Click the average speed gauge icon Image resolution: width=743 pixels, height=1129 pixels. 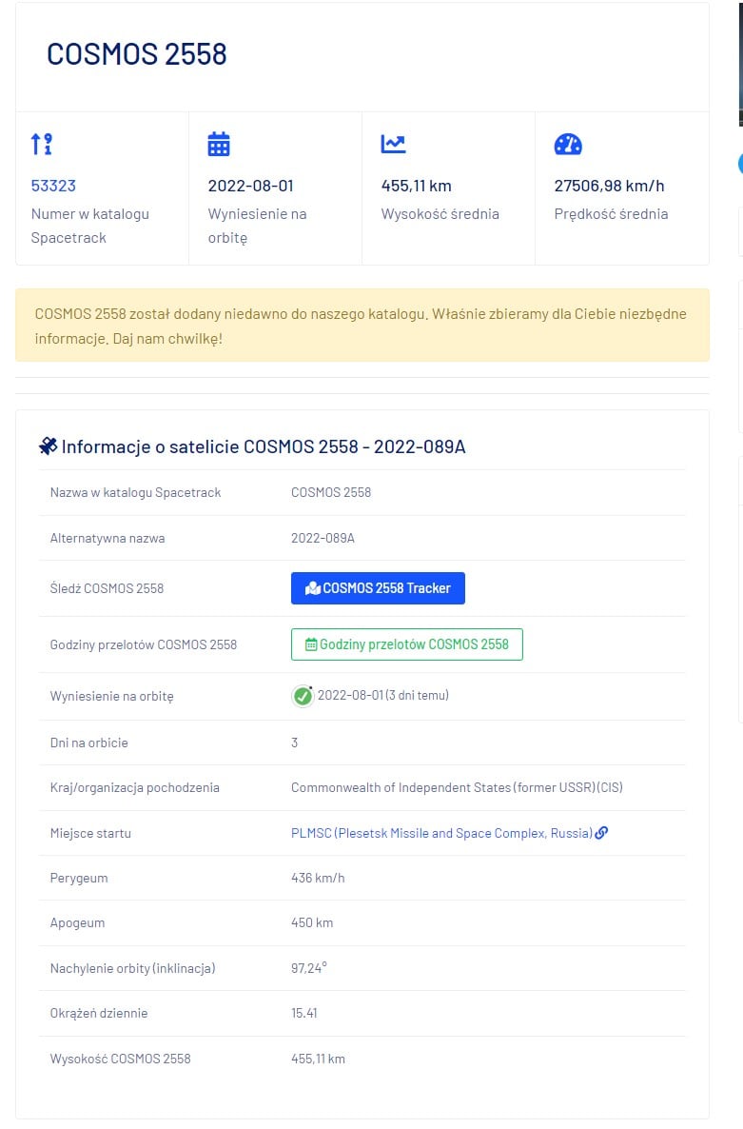click(568, 145)
